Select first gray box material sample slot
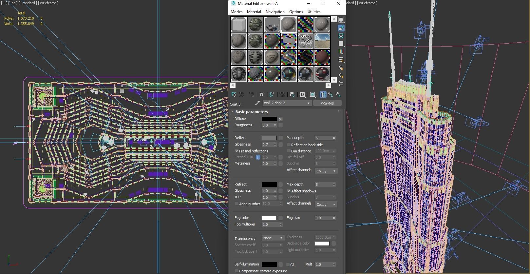Screen dimensions: 530x274 [x=239, y=25]
